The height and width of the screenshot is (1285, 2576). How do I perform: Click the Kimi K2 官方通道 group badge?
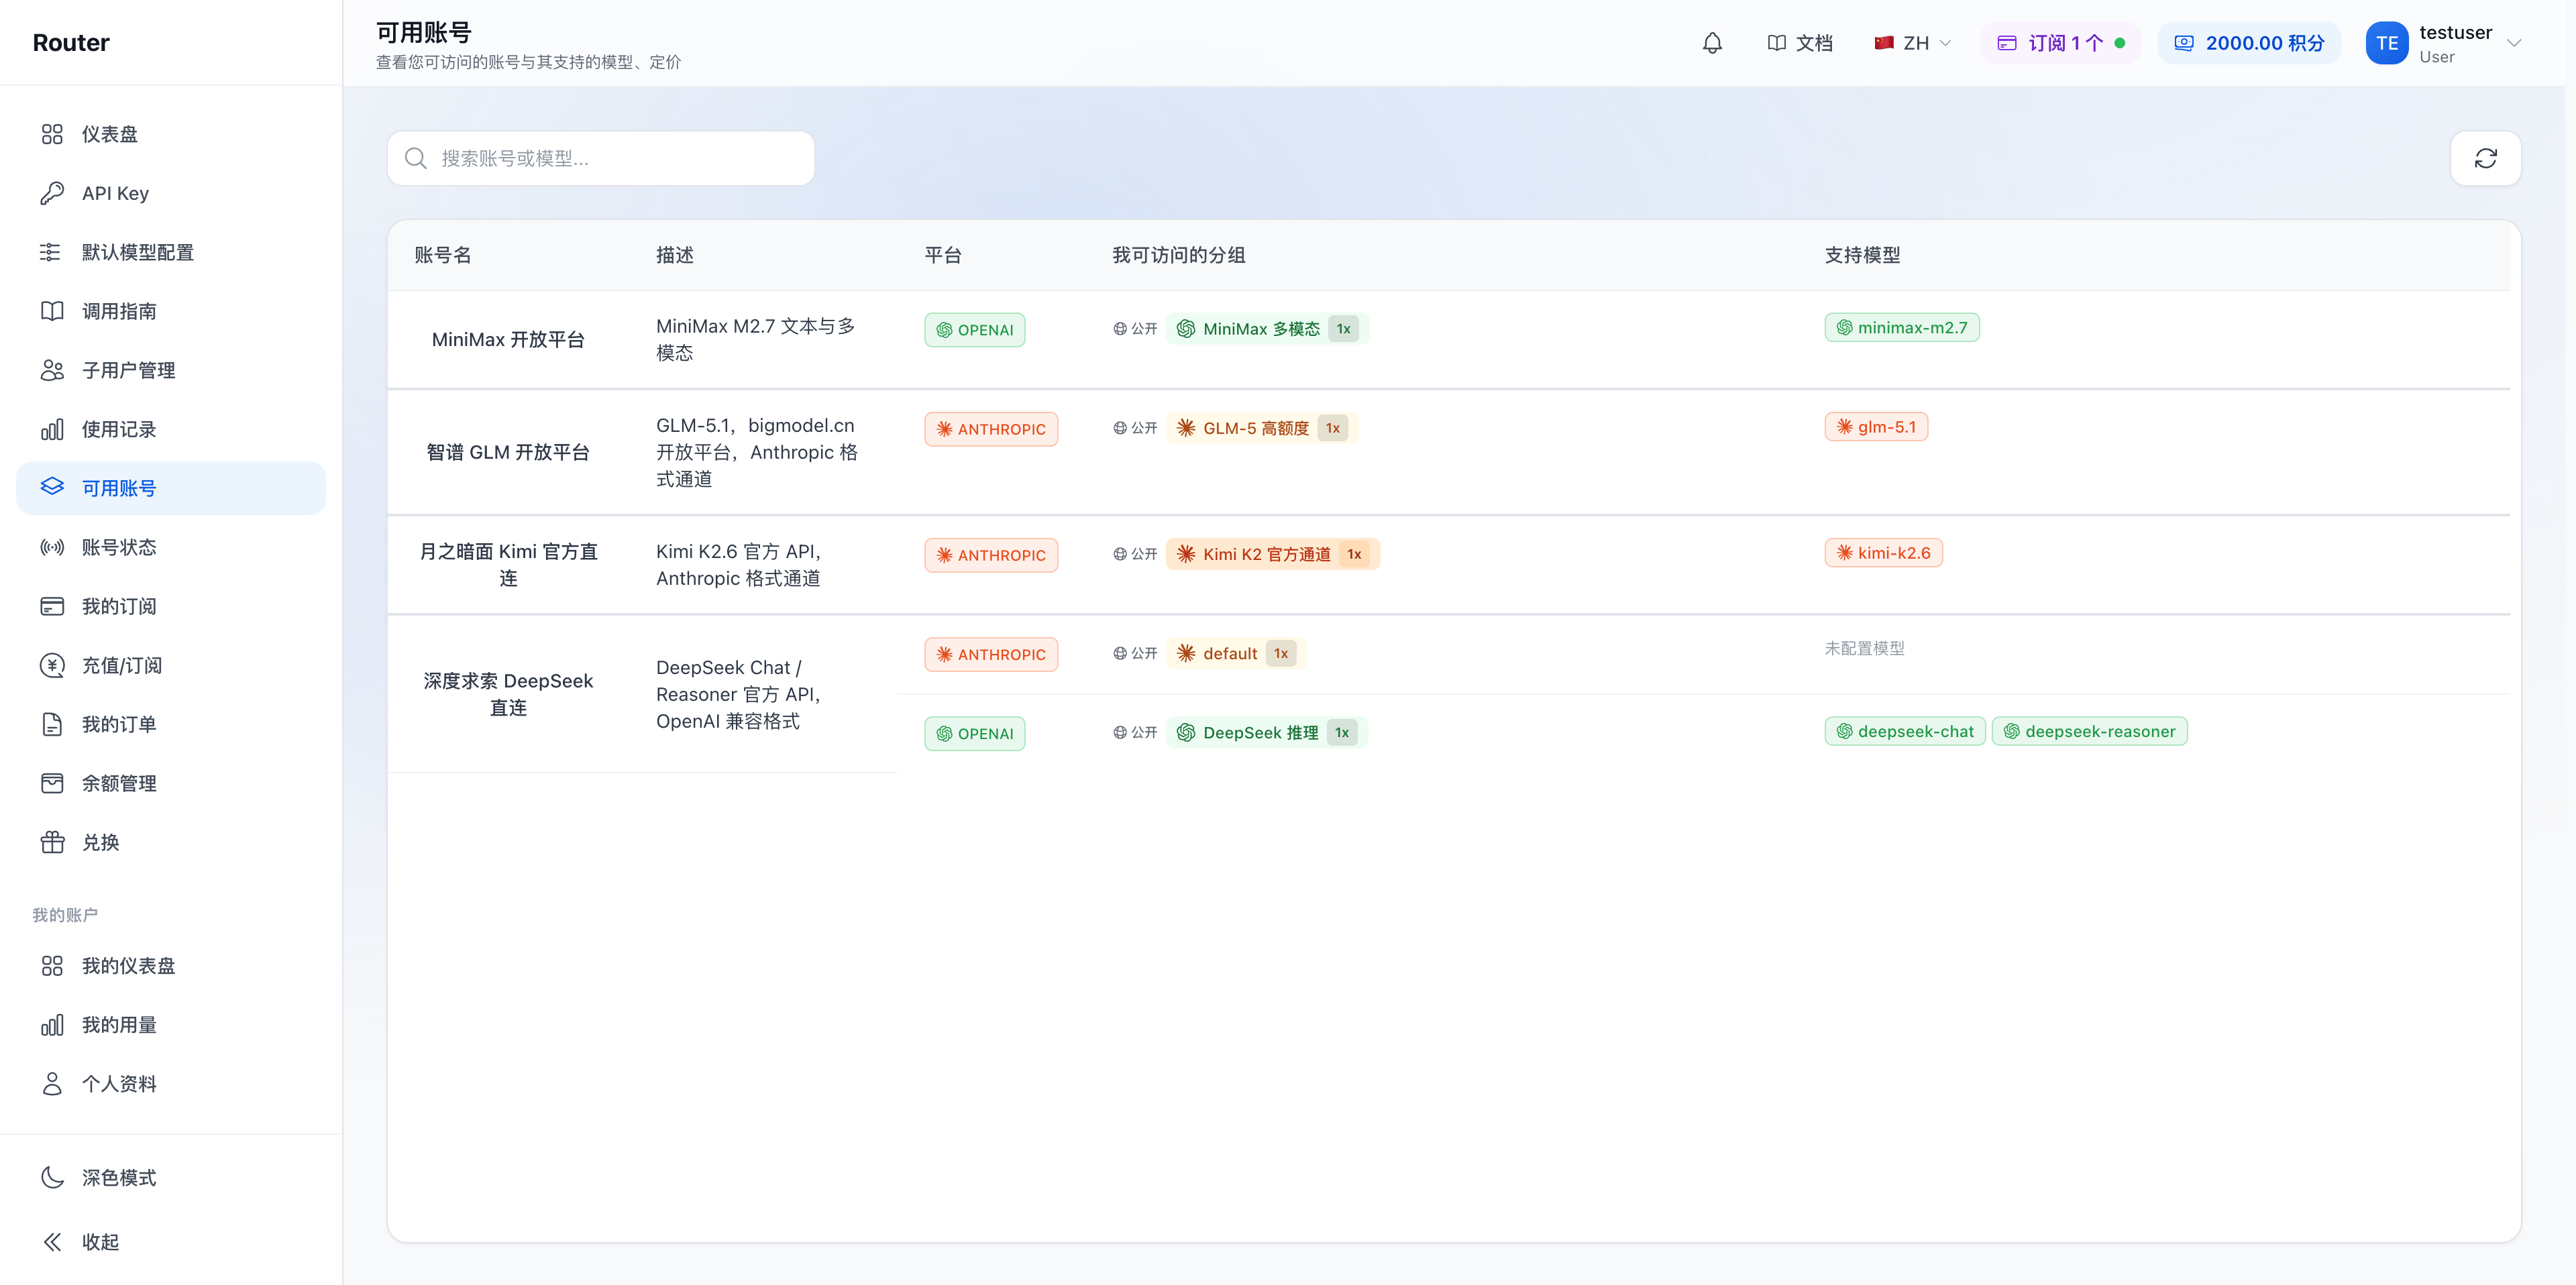pos(1273,554)
